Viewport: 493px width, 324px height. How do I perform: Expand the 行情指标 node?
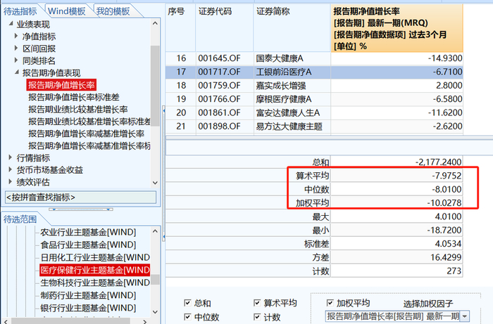click(x=11, y=157)
